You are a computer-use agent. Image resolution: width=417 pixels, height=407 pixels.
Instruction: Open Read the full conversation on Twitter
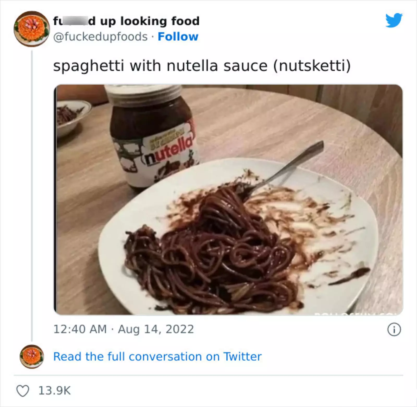[157, 356]
